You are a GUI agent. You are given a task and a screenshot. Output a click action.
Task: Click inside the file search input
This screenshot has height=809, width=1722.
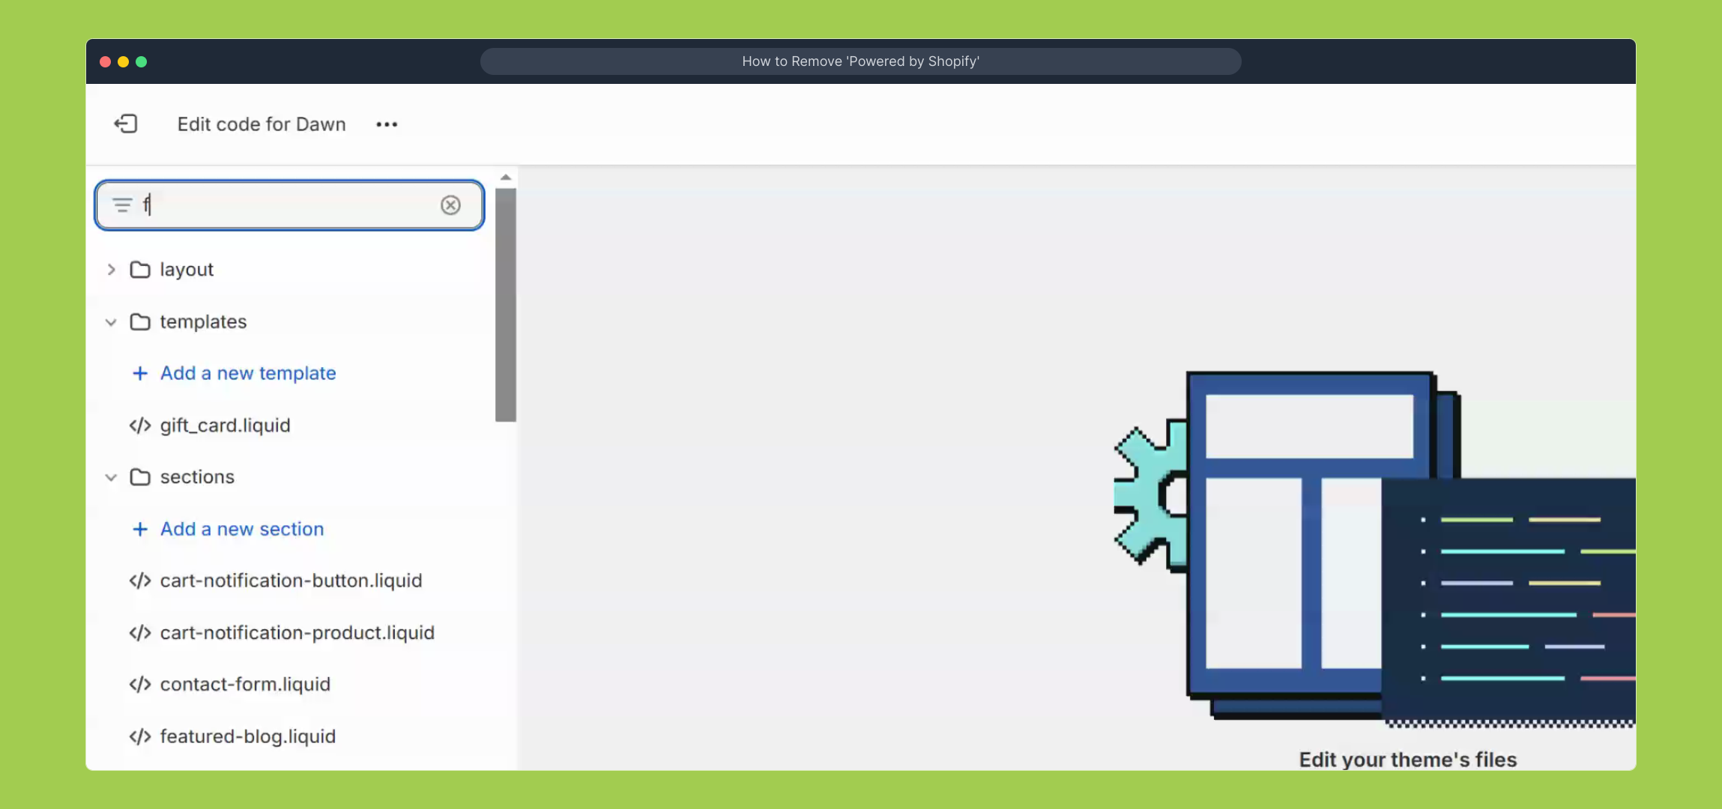point(292,205)
